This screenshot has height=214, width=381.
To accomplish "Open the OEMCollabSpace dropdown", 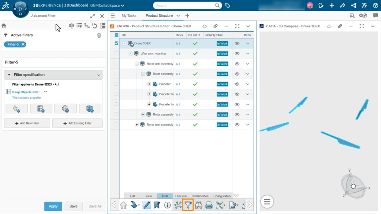I will click(123, 5).
